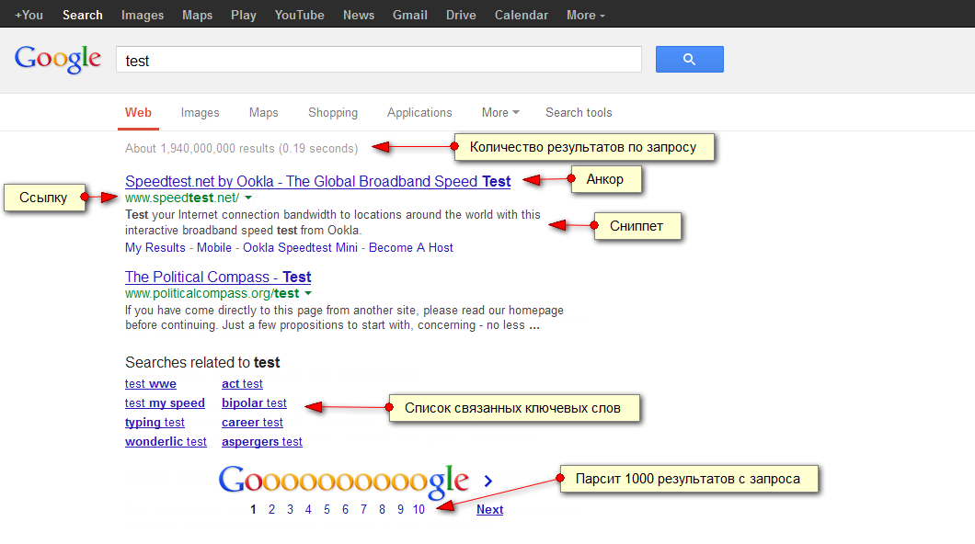Click the green www.politicalcompass.org/test URL
This screenshot has height=544, width=975.
click(212, 294)
